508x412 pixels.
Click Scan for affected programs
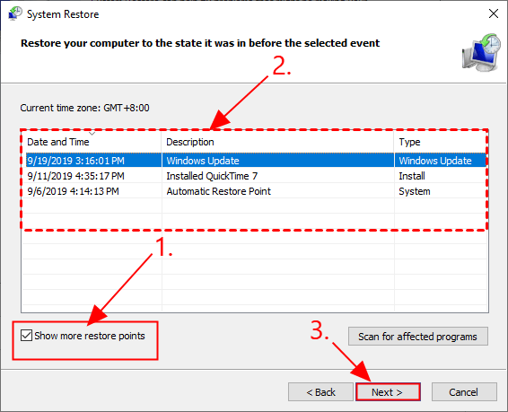point(418,337)
